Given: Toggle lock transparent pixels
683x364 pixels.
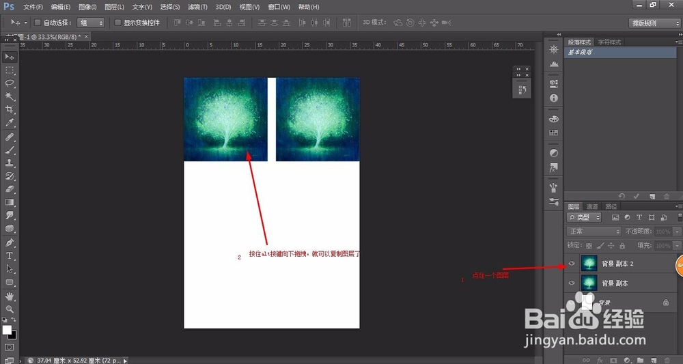Looking at the screenshot, I should 589,246.
